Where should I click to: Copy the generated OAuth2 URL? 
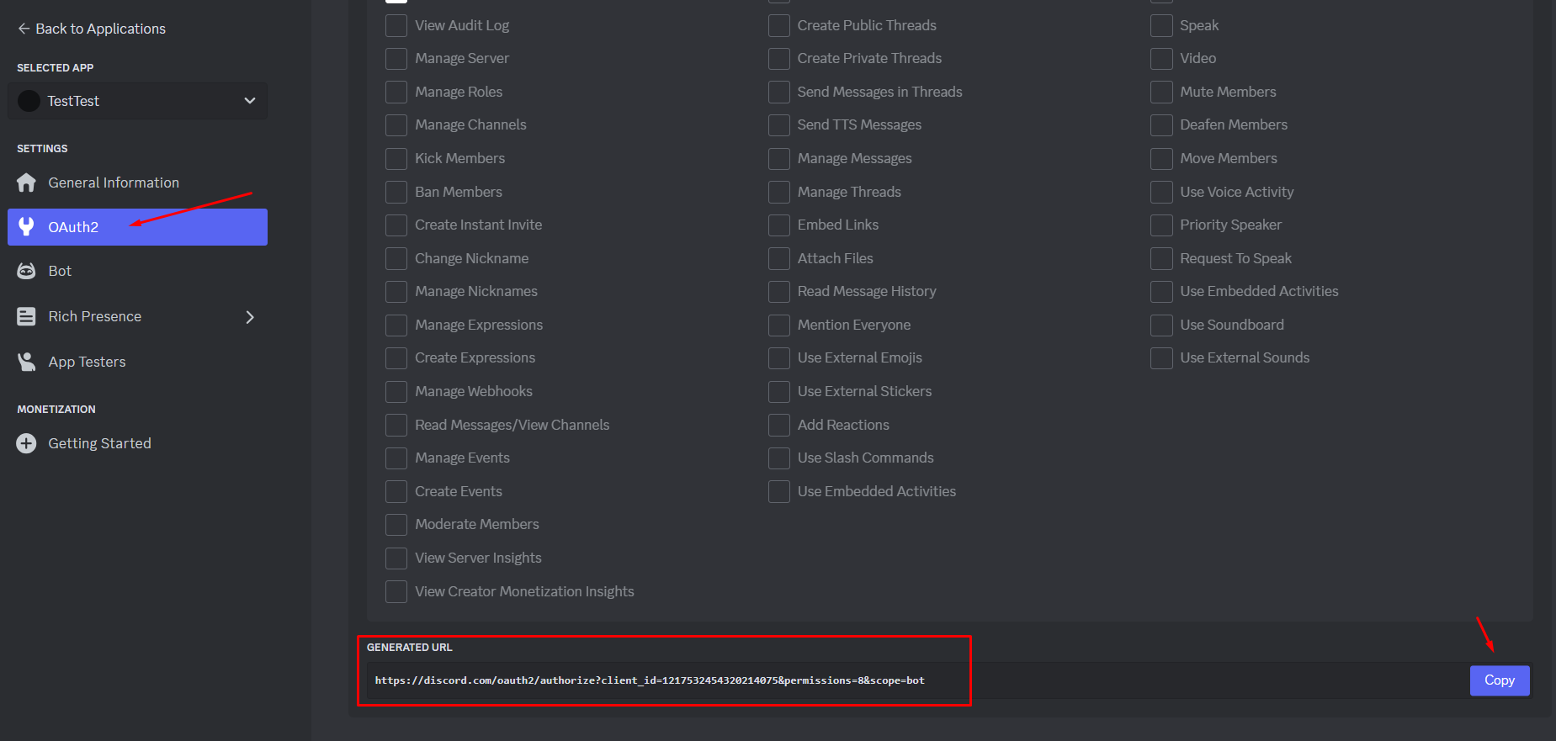coord(1499,680)
